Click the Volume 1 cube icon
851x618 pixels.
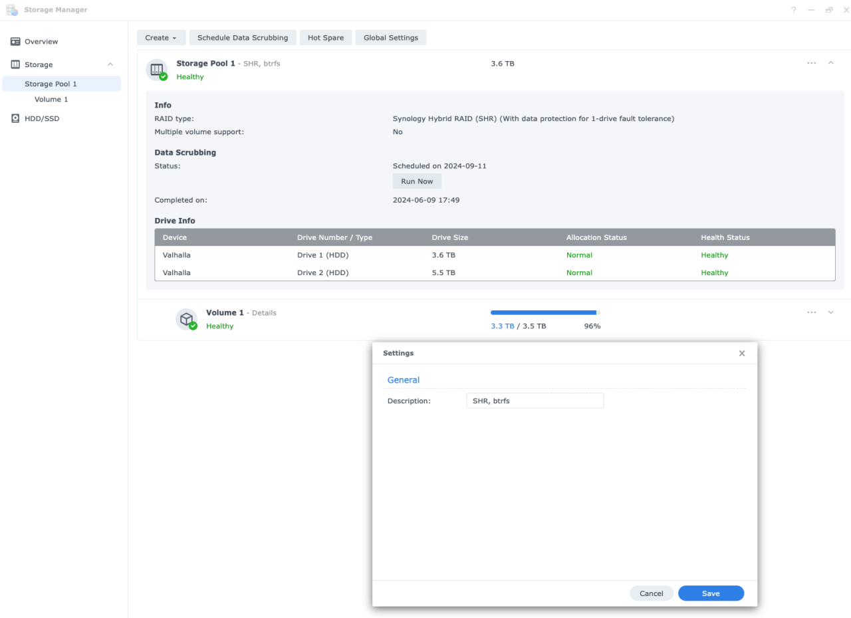pos(187,318)
